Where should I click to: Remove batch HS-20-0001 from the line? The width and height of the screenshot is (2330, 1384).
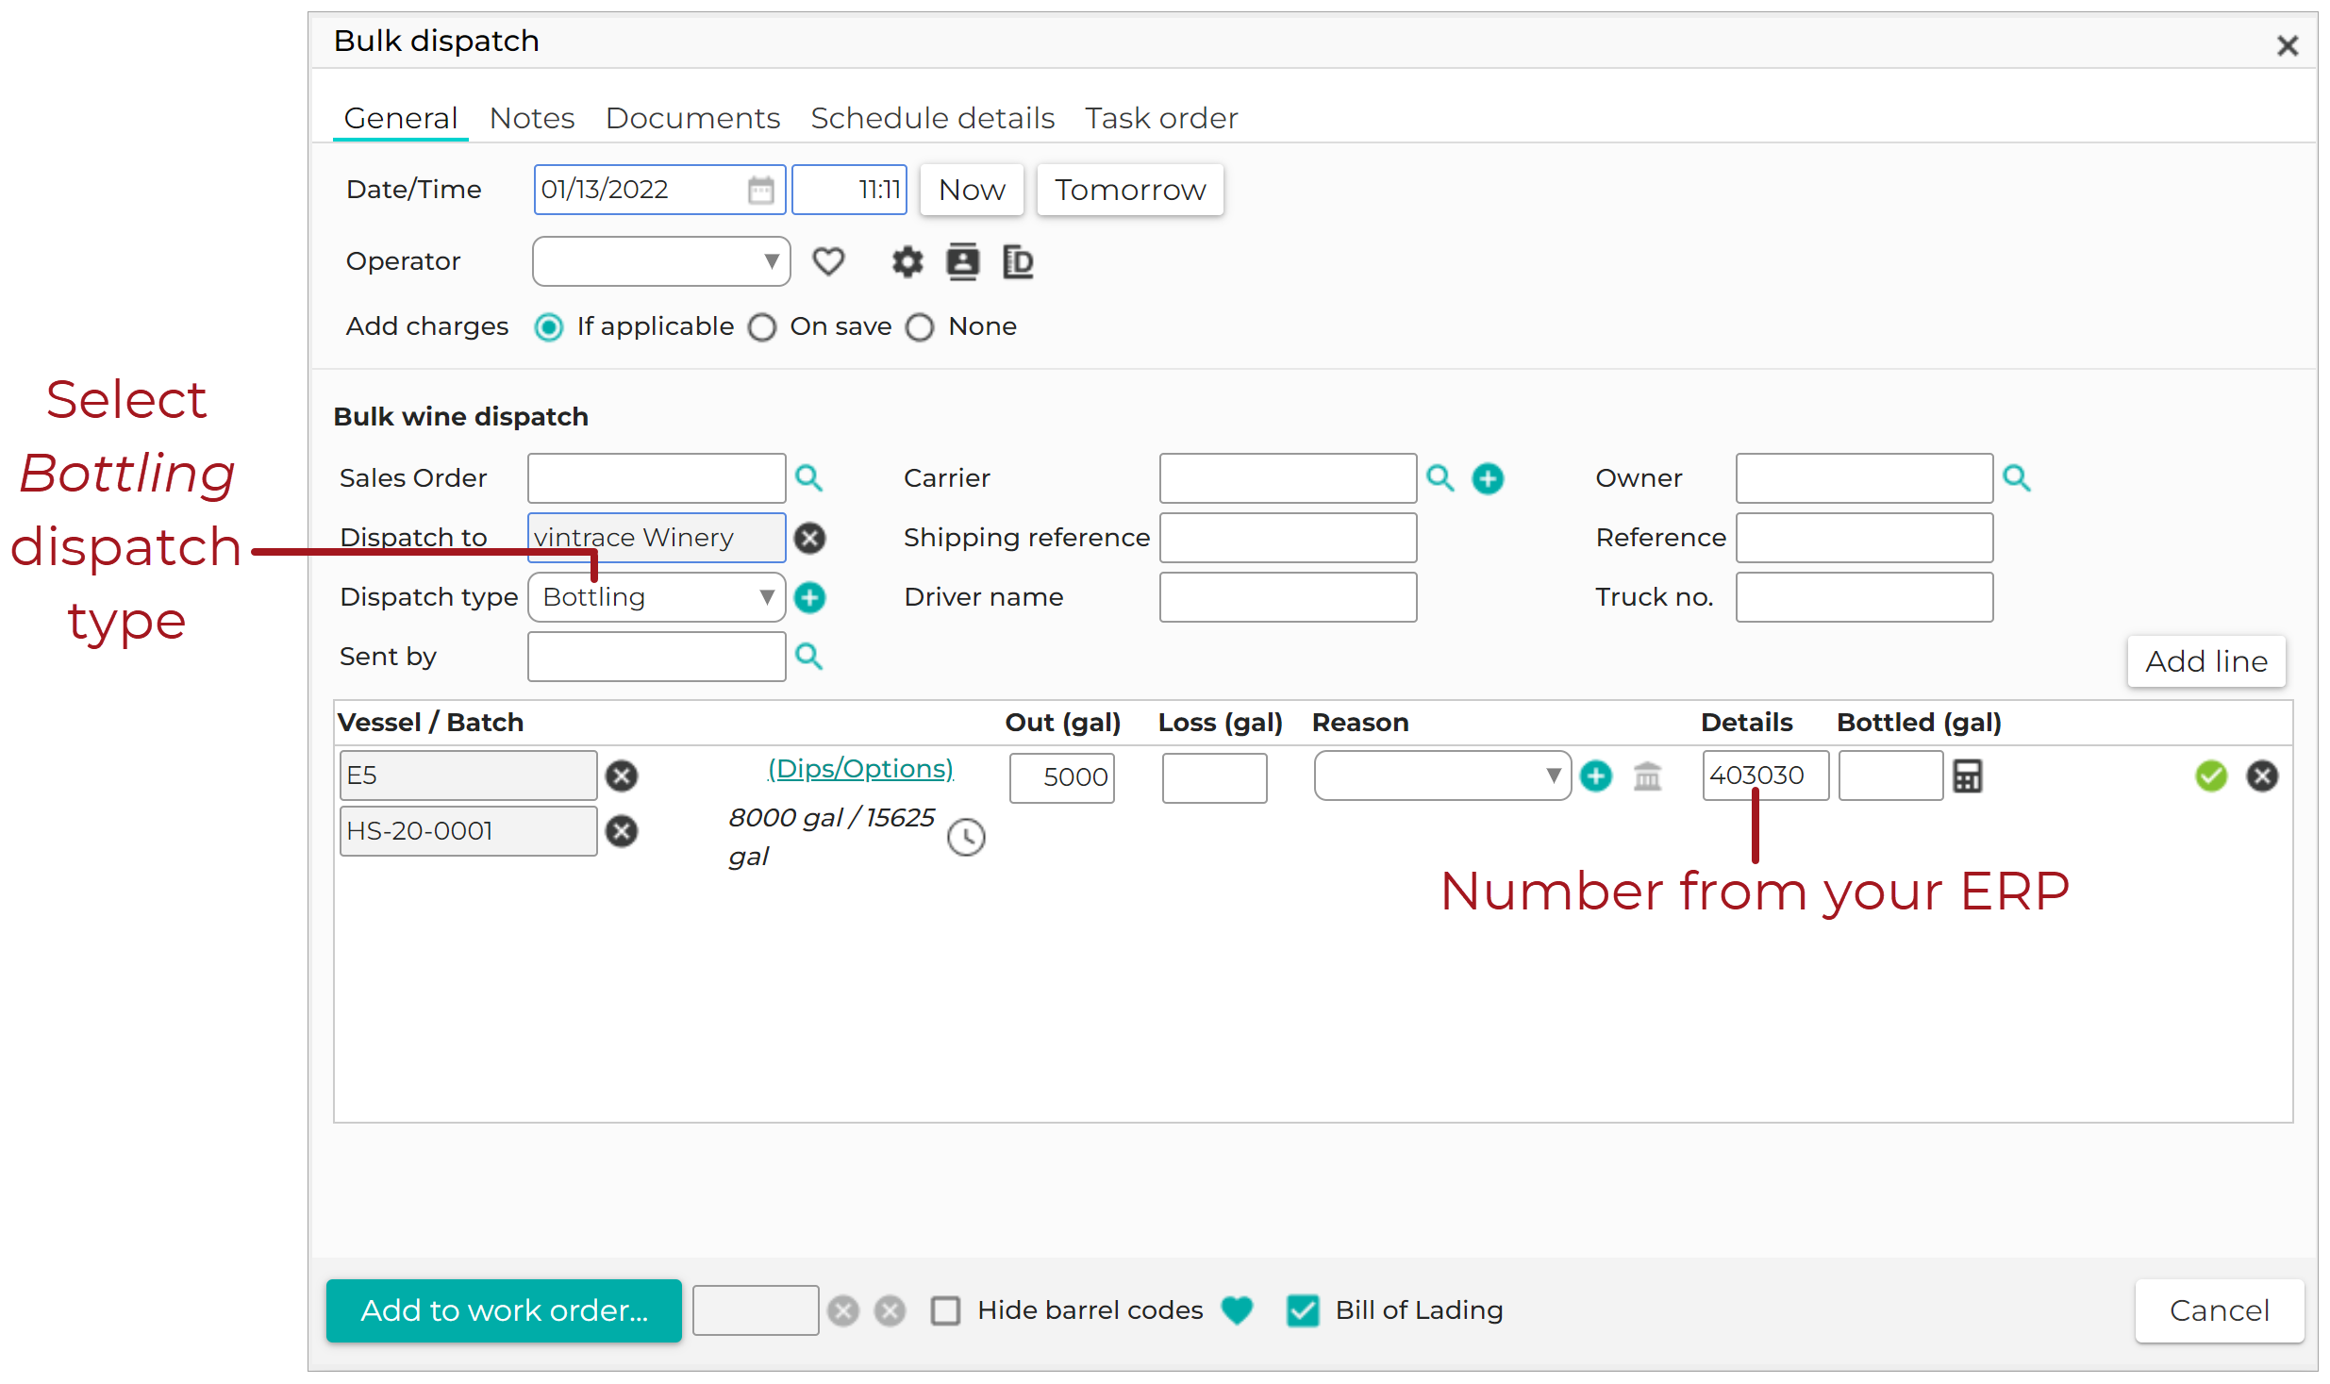[621, 831]
